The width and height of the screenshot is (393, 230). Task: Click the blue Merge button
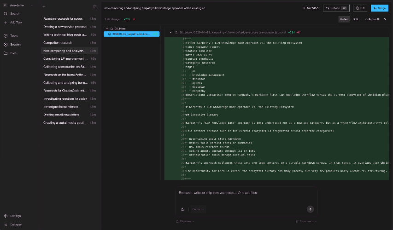380,8
